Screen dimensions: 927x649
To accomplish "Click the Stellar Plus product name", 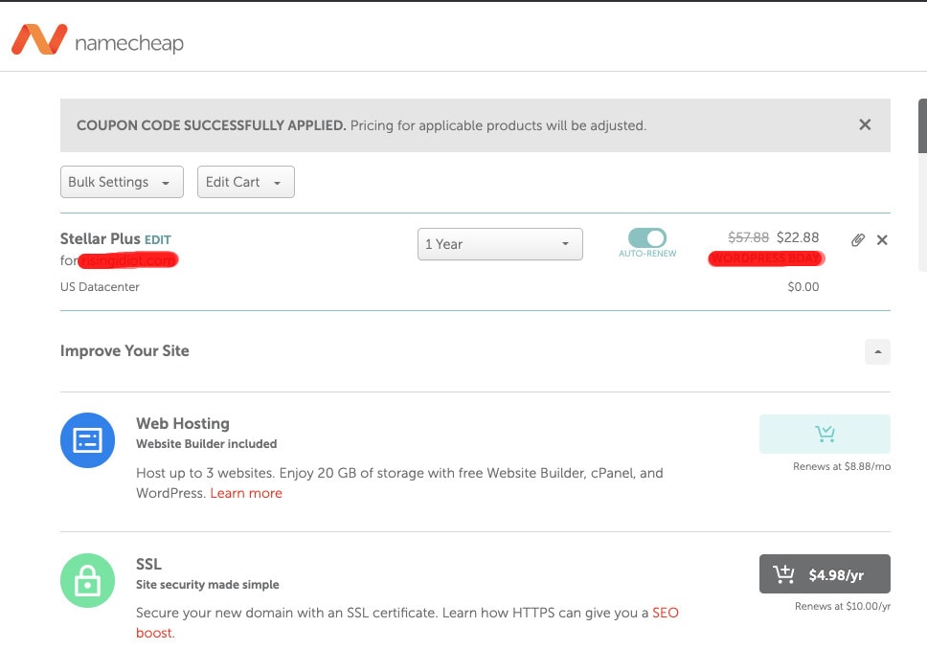I will coord(100,238).
